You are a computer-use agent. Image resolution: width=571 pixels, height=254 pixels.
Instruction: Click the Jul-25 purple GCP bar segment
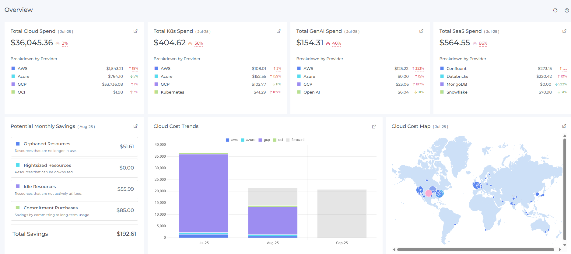pos(204,193)
